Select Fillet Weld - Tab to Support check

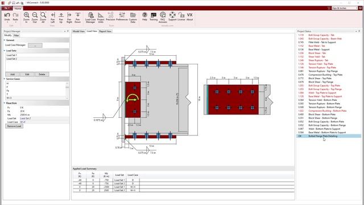[x=329, y=42]
